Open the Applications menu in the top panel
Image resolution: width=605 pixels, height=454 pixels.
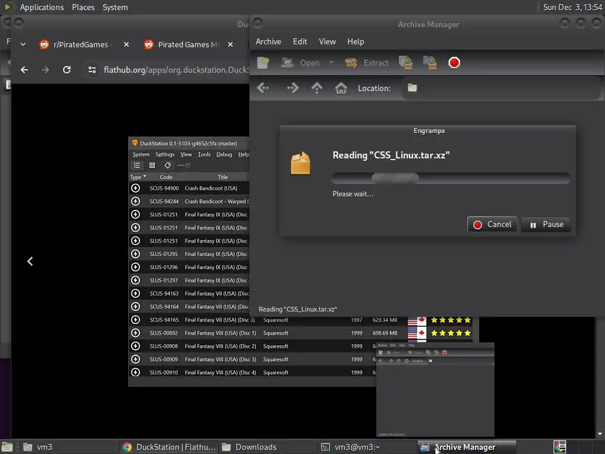pos(42,7)
